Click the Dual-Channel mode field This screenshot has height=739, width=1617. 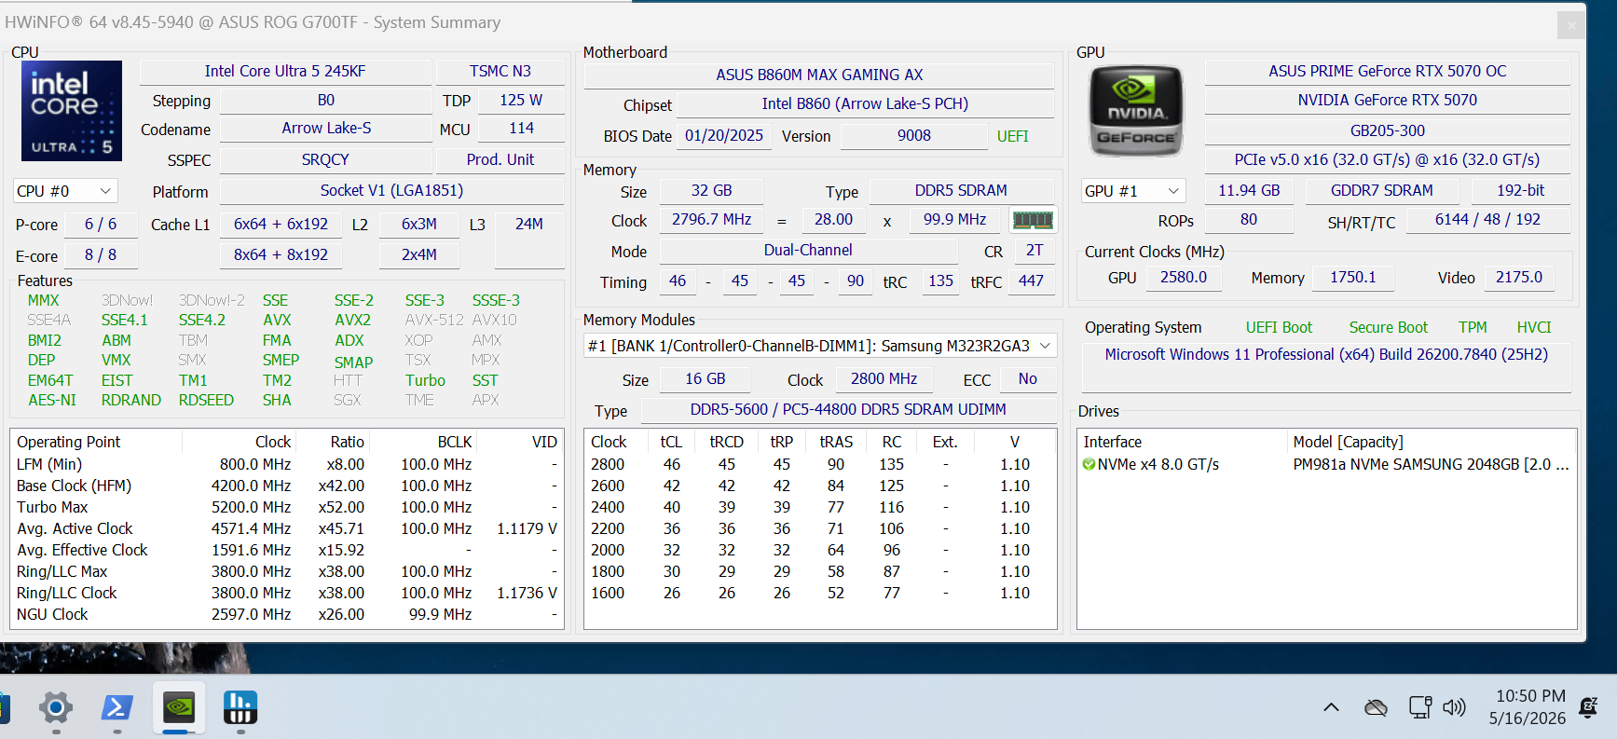pos(808,251)
